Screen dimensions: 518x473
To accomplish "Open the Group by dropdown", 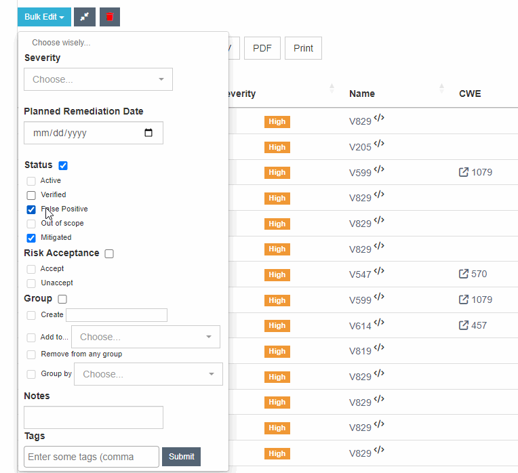I will pyautogui.click(x=148, y=374).
